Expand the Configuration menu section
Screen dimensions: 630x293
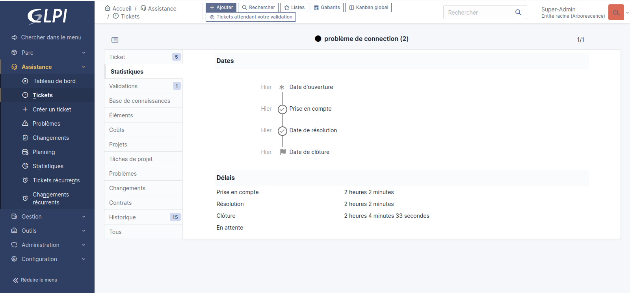pos(47,259)
